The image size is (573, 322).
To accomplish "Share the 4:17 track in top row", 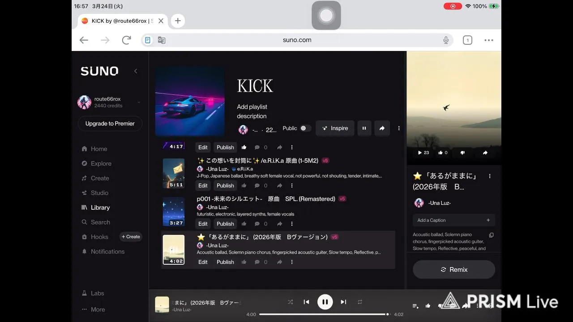I will [279, 147].
